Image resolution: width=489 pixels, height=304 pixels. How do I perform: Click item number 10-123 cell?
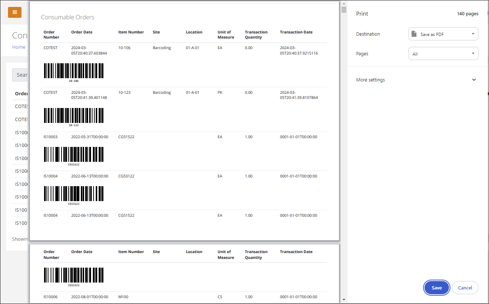click(125, 92)
